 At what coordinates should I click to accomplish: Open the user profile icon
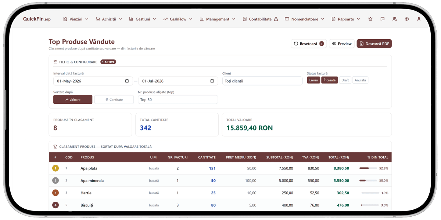point(419,19)
